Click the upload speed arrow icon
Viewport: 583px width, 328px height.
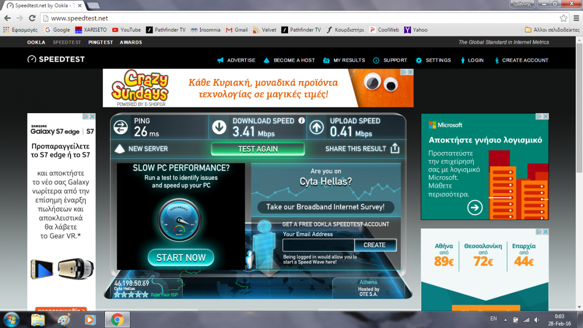[317, 127]
